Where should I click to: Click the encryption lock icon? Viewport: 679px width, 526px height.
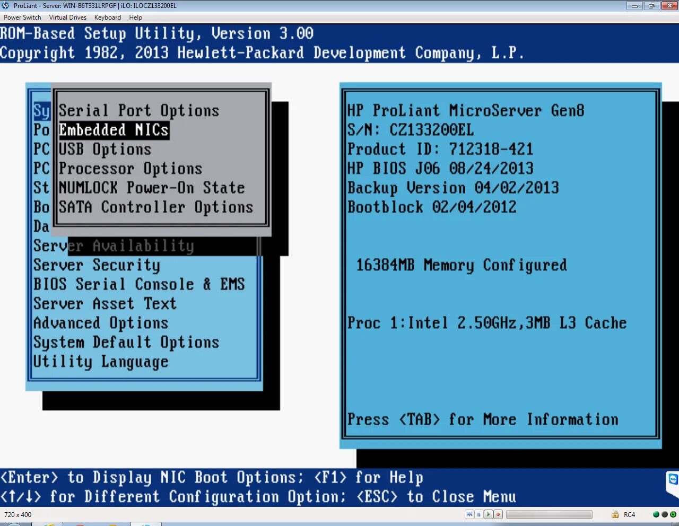pos(615,514)
